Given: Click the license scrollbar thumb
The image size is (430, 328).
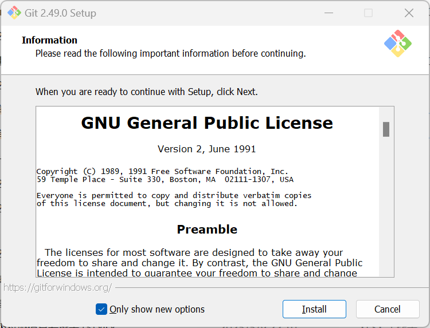Looking at the screenshot, I should (386, 129).
